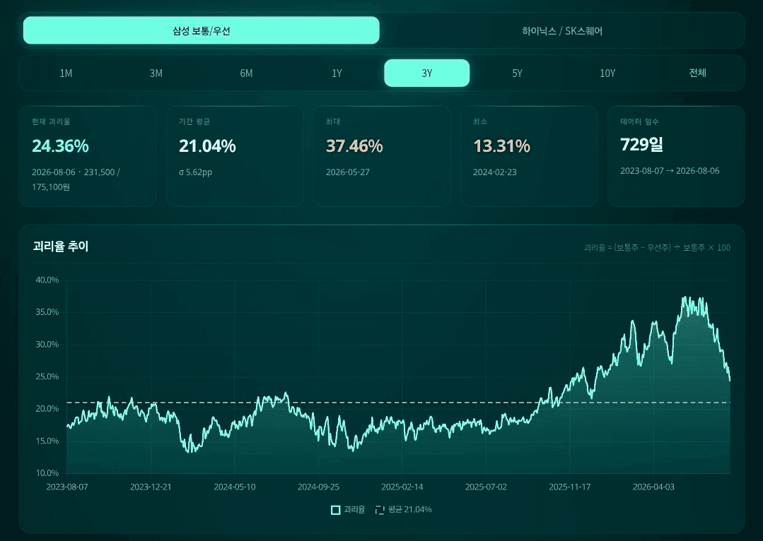Click the 괴리율 추이 chart title
This screenshot has height=541, width=763.
(x=61, y=246)
